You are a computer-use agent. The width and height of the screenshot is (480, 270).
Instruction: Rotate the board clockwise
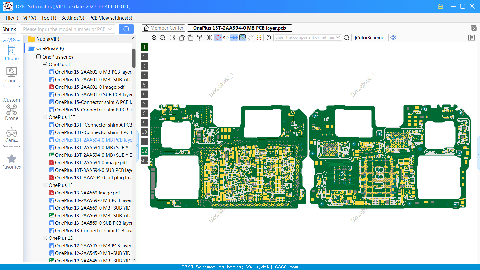pos(190,38)
